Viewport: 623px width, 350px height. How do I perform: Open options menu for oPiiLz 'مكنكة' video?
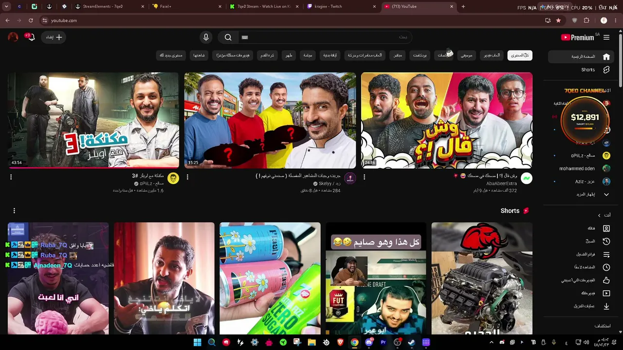pyautogui.click(x=11, y=177)
